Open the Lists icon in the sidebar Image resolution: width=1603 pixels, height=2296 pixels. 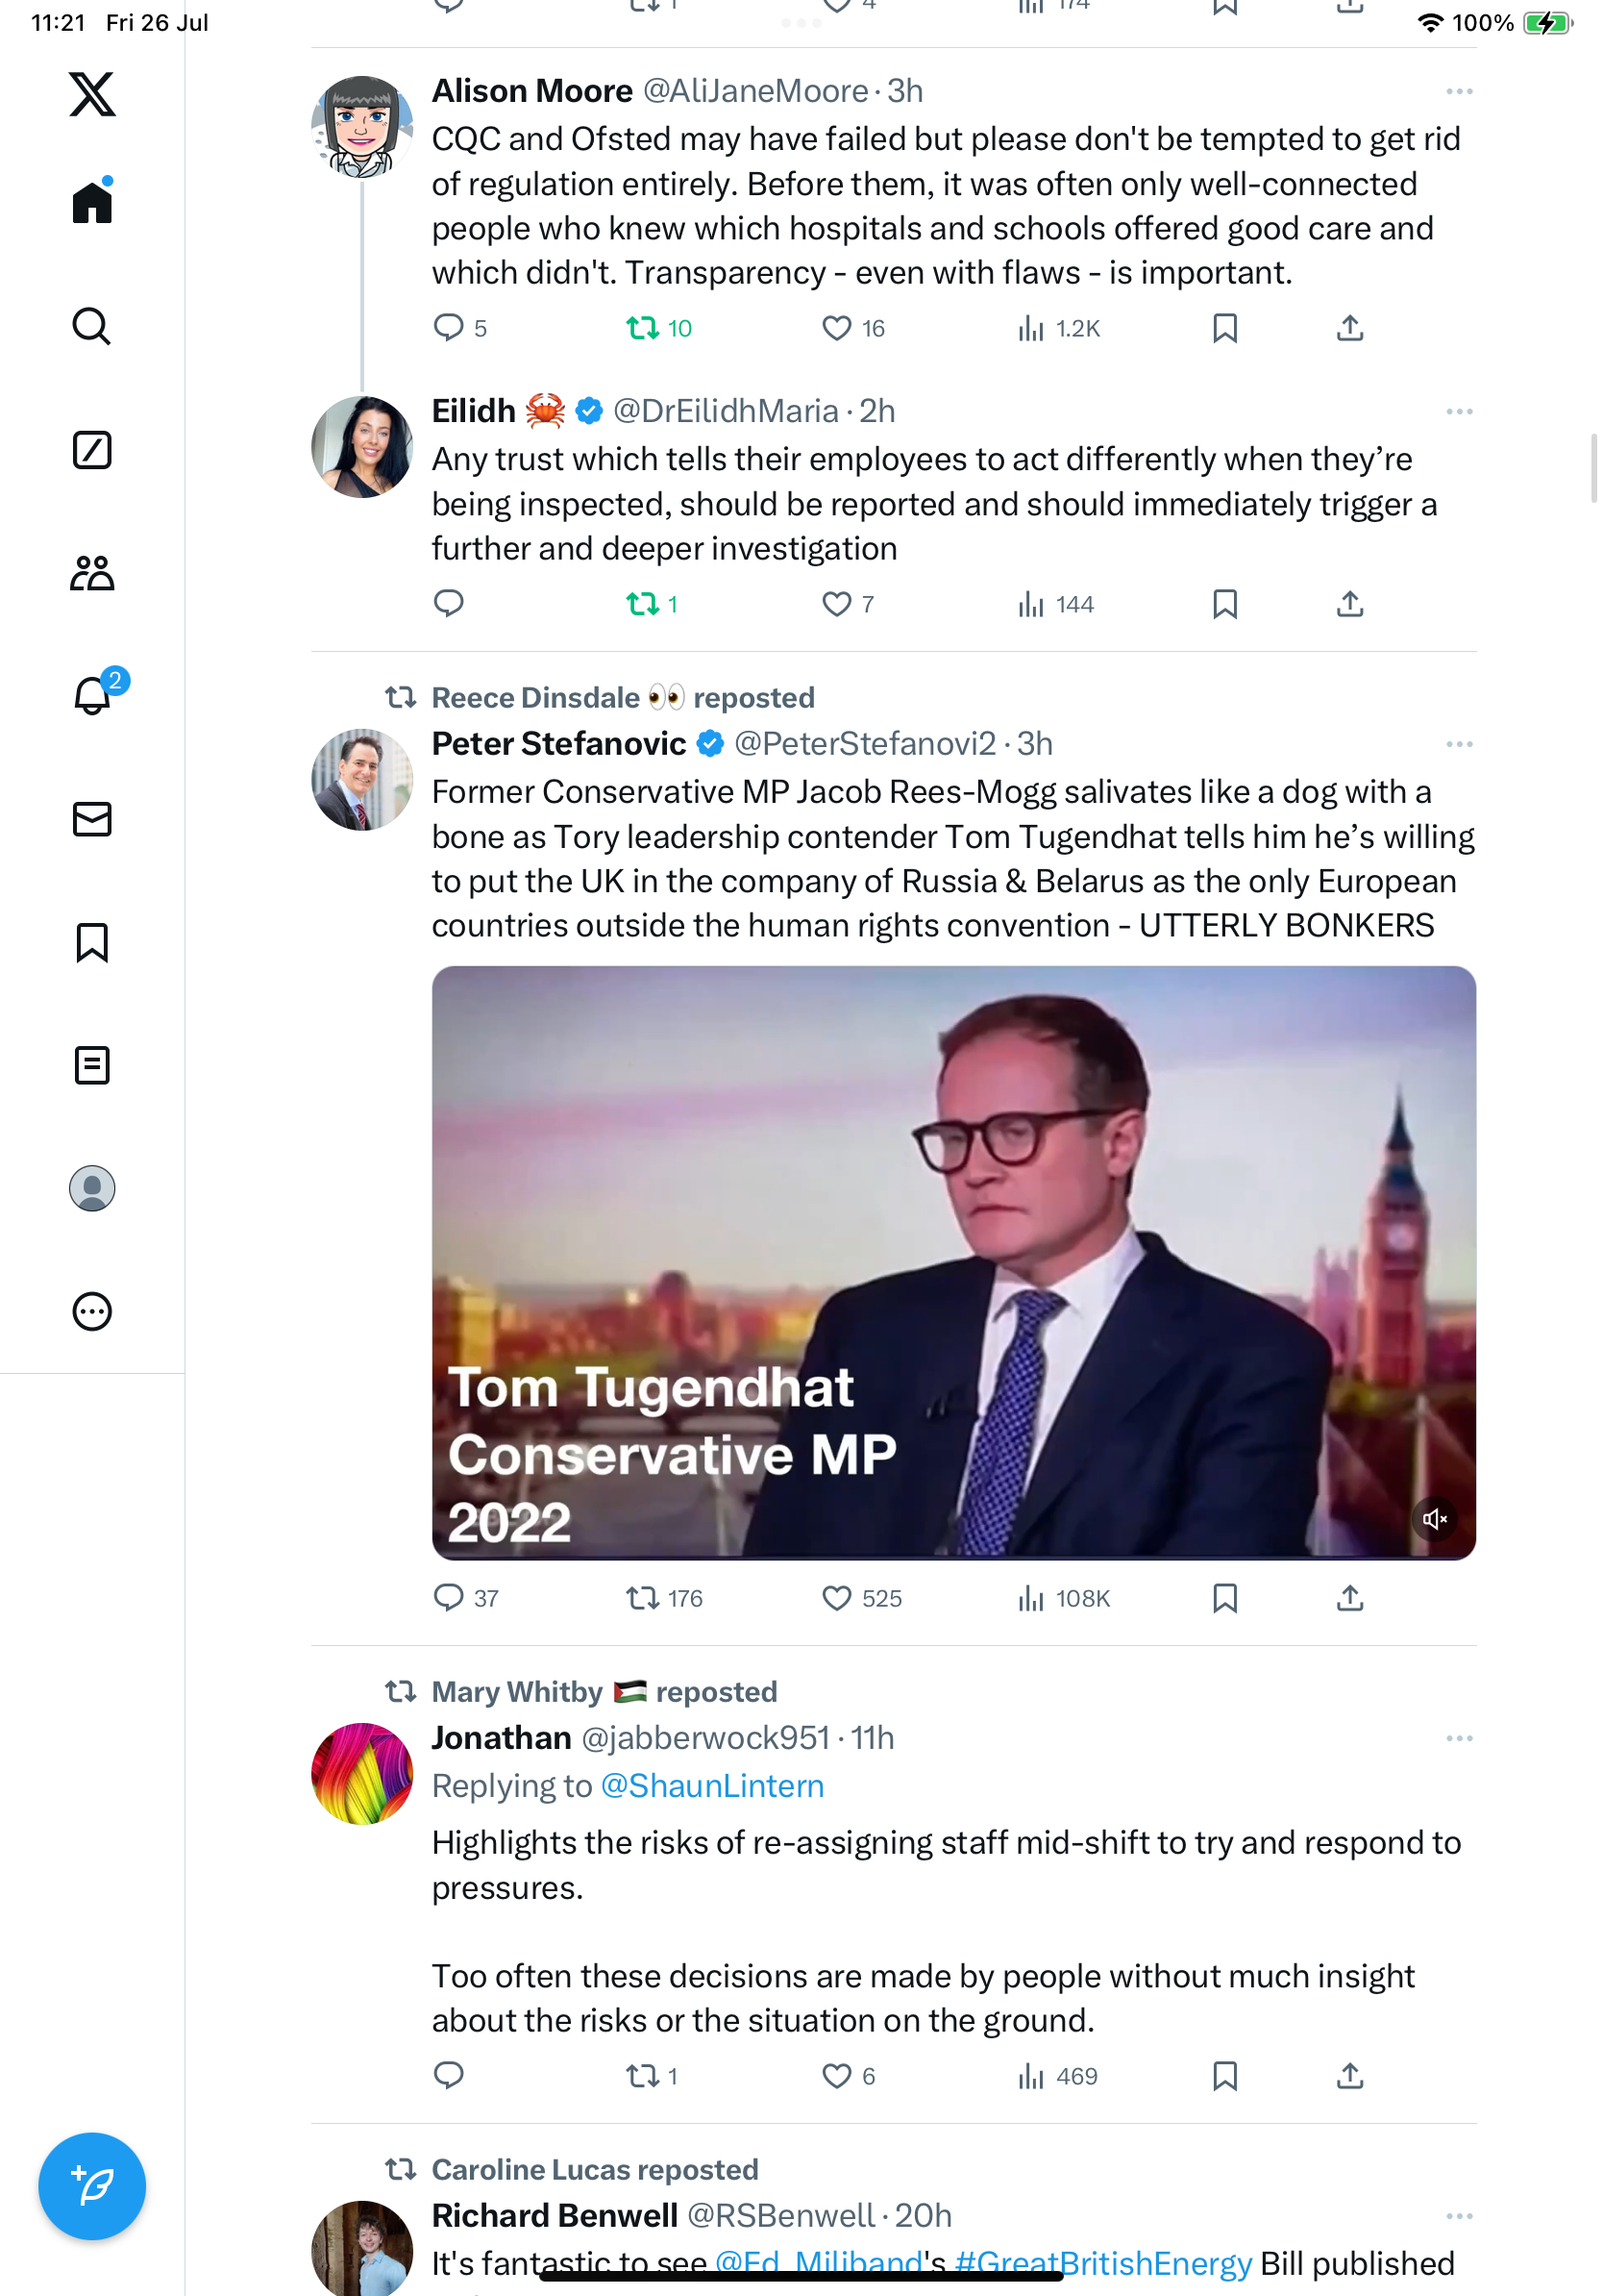click(x=92, y=1065)
